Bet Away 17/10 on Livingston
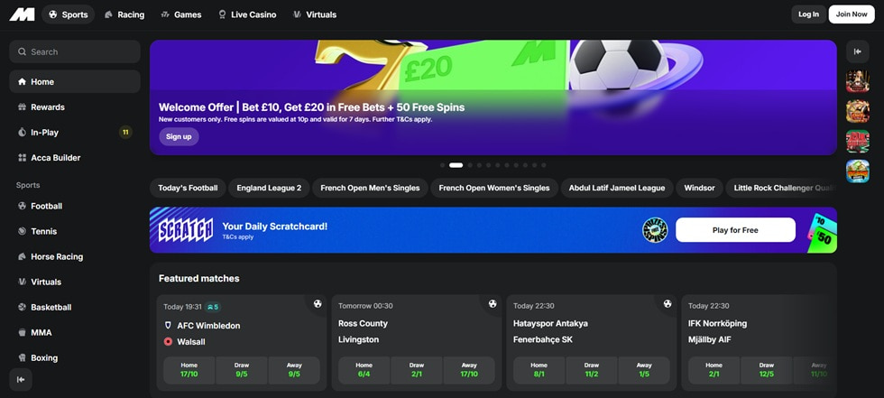Image resolution: width=884 pixels, height=398 pixels. [469, 370]
